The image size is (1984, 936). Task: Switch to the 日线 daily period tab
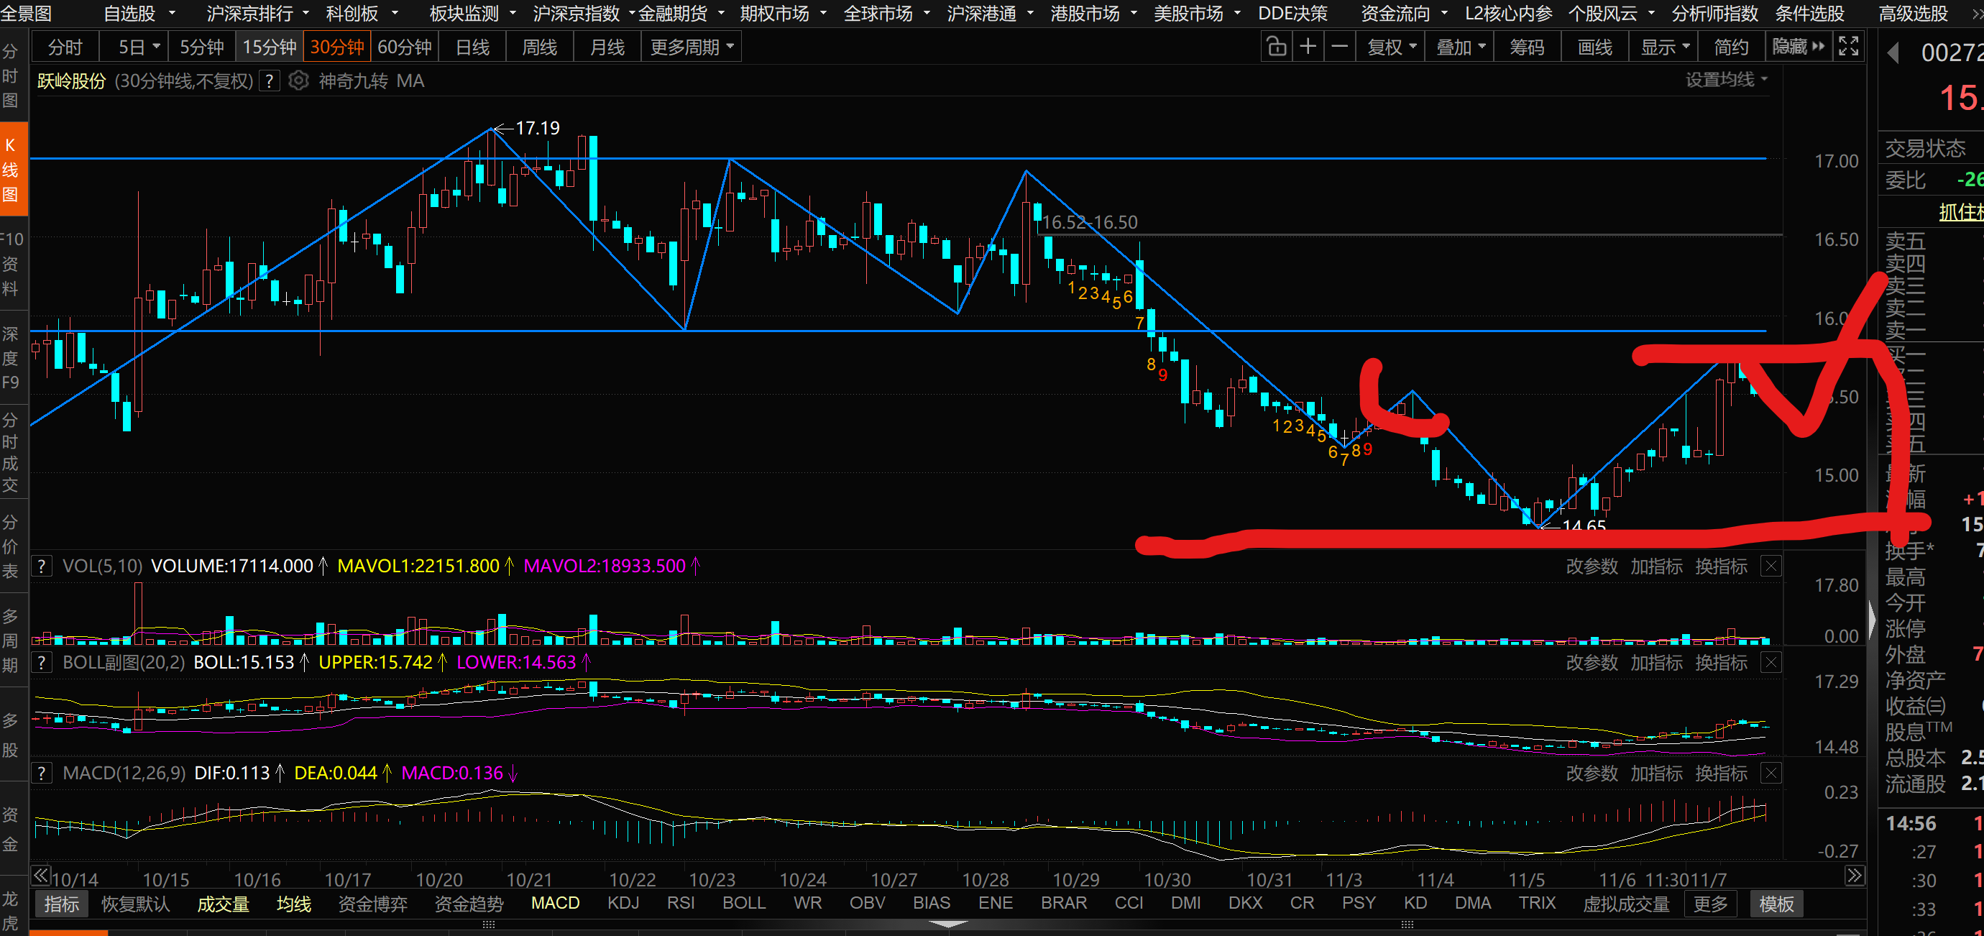tap(472, 47)
